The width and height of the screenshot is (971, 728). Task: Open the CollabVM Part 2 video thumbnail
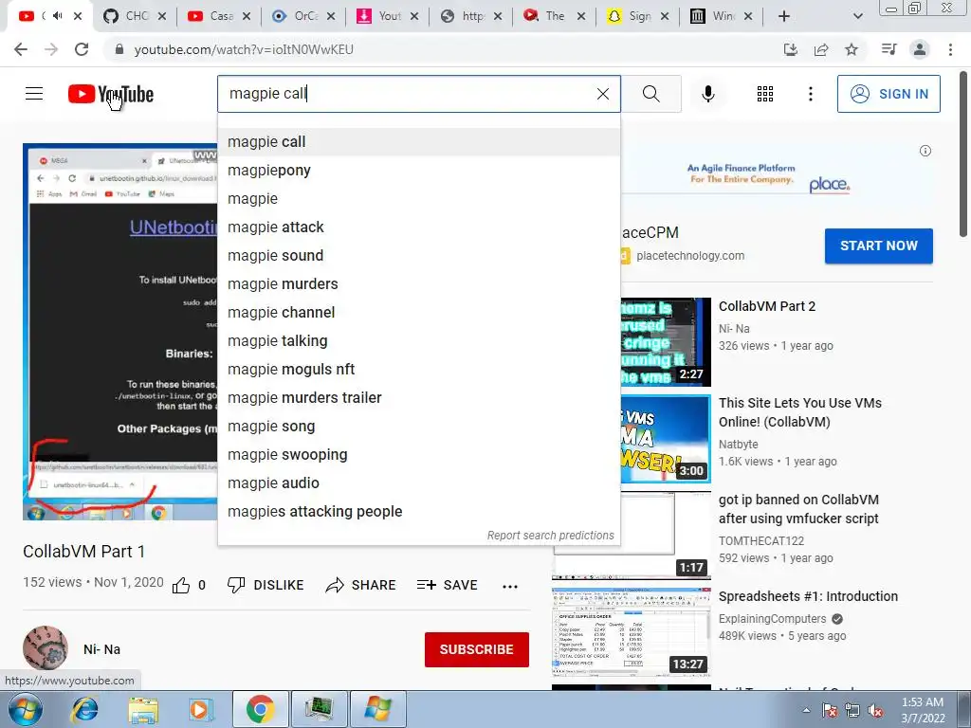(666, 341)
